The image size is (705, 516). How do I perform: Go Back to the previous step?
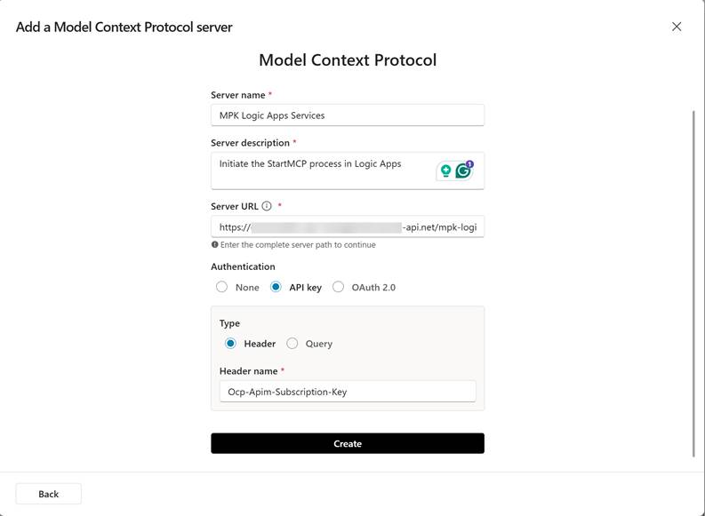tap(49, 494)
